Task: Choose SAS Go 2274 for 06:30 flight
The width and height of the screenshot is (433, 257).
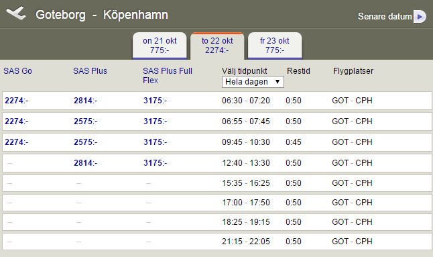Action: pos(17,101)
